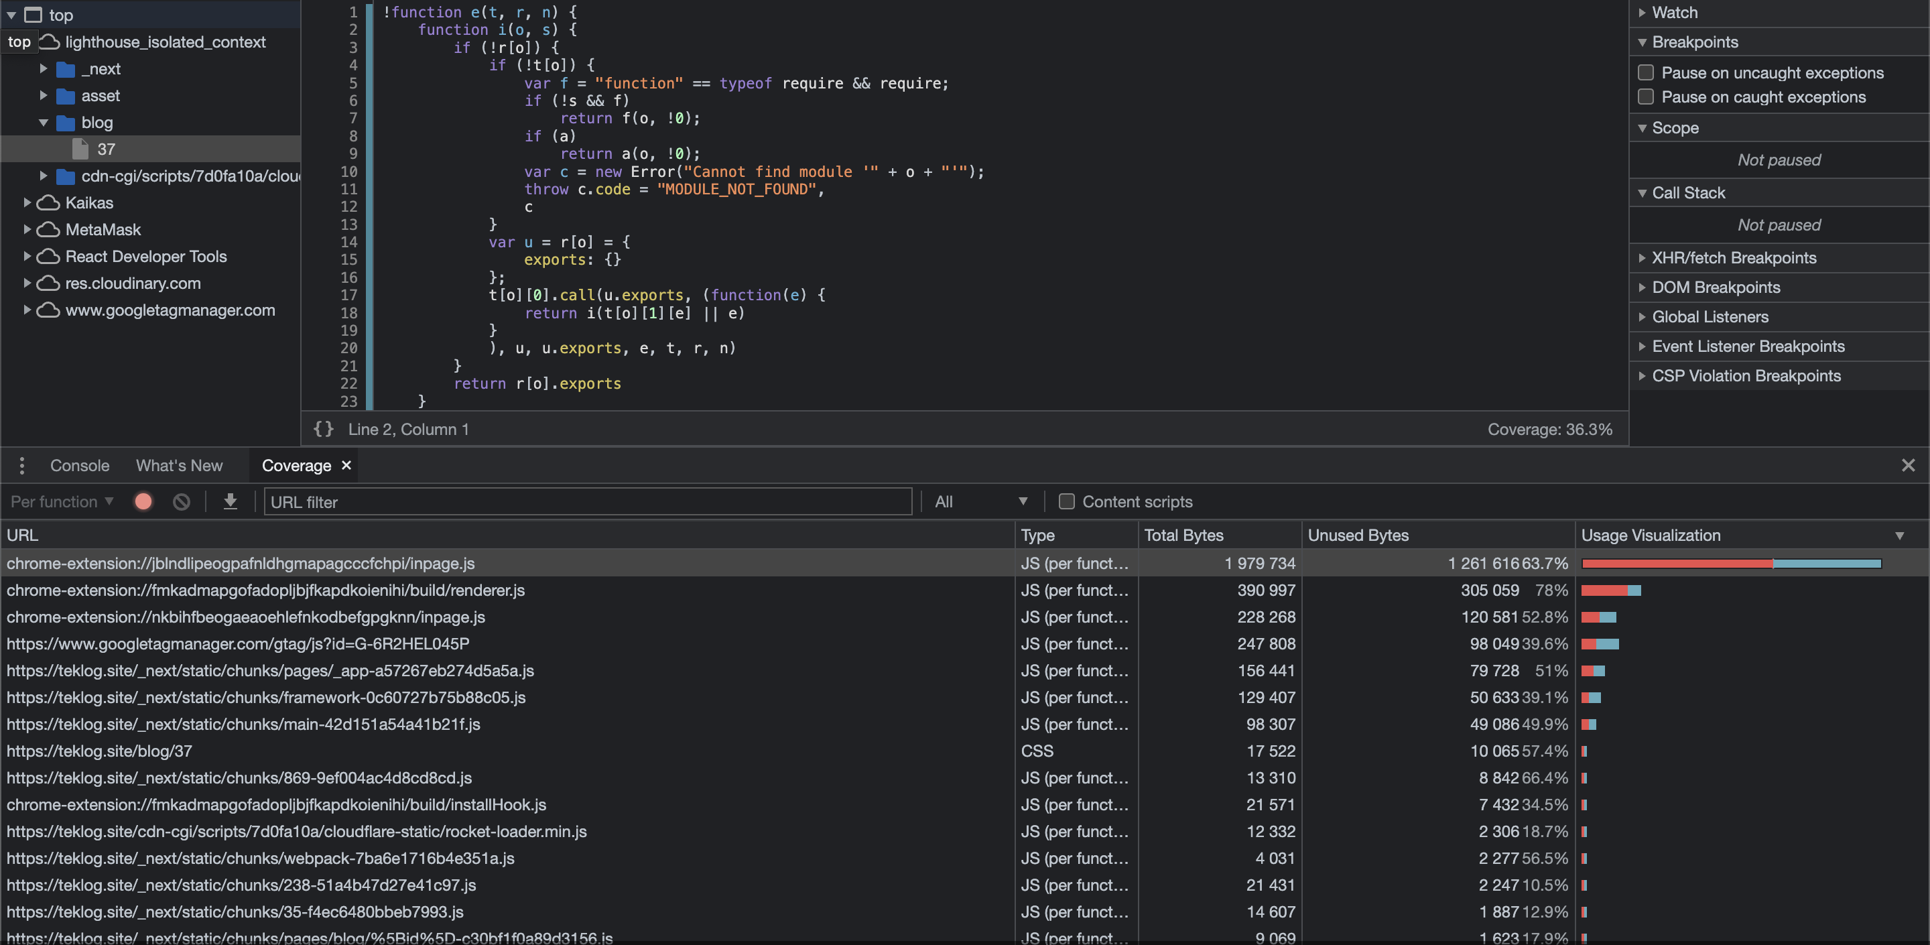Switch to the Console tab

tap(80, 465)
